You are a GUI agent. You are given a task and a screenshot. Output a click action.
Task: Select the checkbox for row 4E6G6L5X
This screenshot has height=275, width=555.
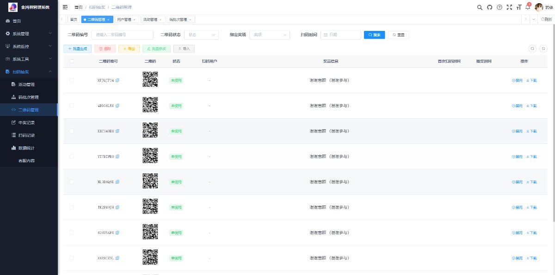(71, 106)
